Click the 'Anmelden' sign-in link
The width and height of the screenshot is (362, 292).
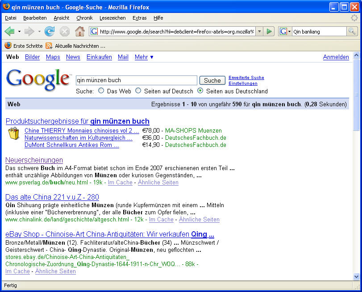click(x=336, y=57)
